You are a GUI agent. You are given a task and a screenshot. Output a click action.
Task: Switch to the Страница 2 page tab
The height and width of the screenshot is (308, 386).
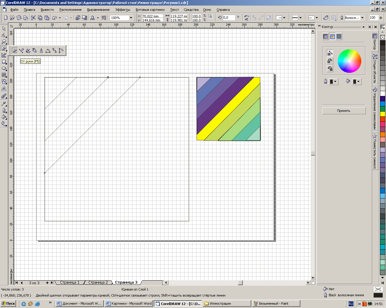point(98,282)
